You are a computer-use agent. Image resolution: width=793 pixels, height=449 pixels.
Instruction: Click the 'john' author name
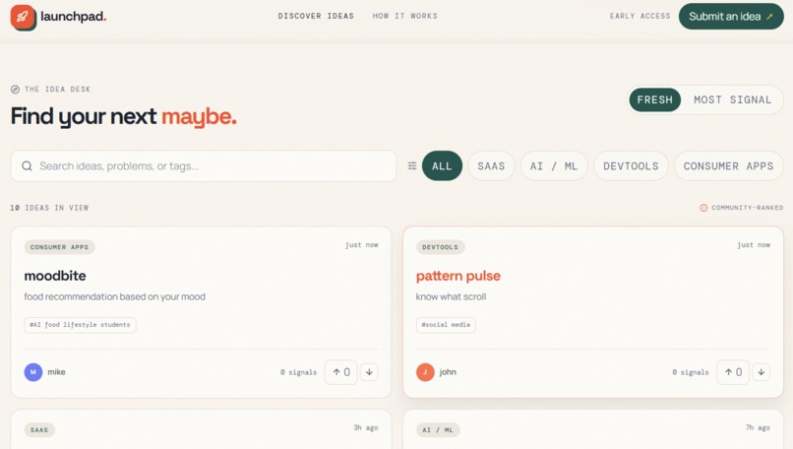click(448, 372)
